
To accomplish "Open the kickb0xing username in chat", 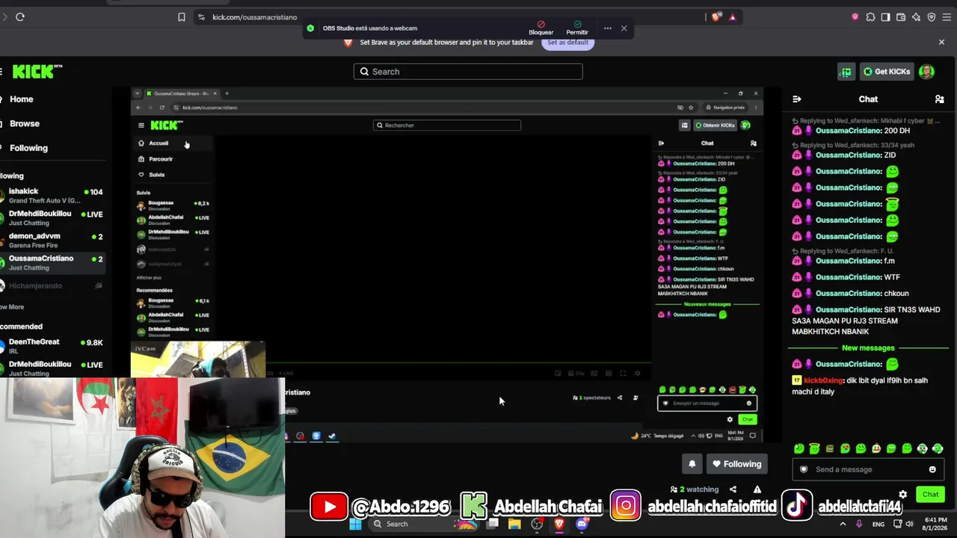I will [x=823, y=380].
